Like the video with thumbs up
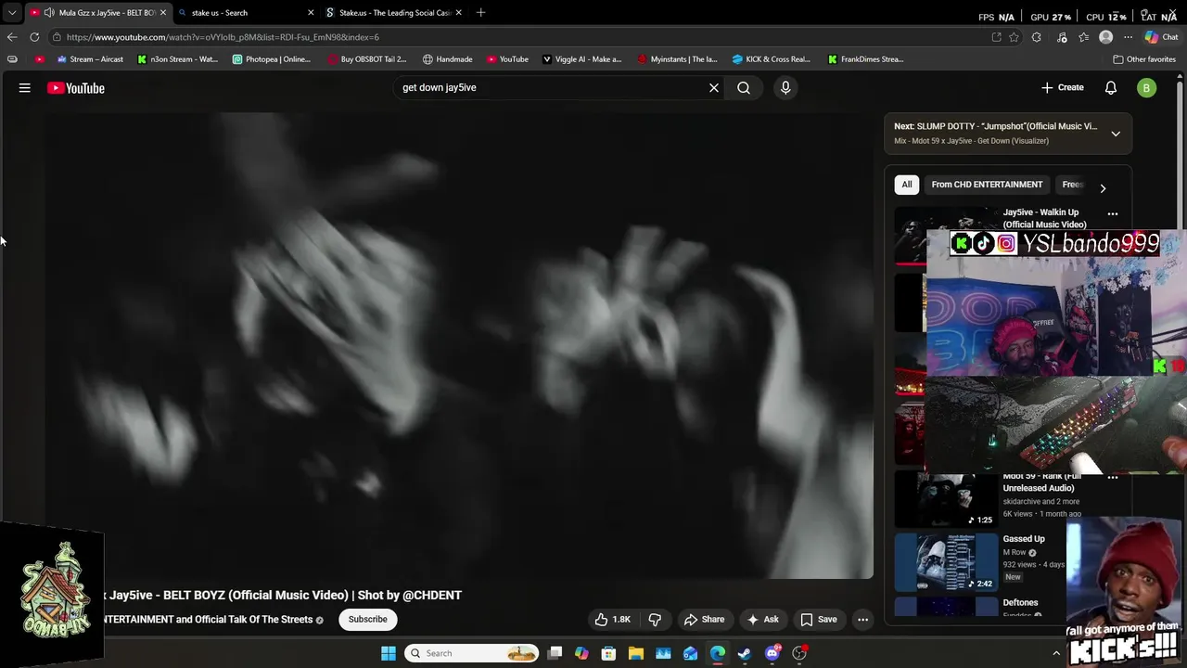This screenshot has height=668, width=1187. (x=612, y=620)
